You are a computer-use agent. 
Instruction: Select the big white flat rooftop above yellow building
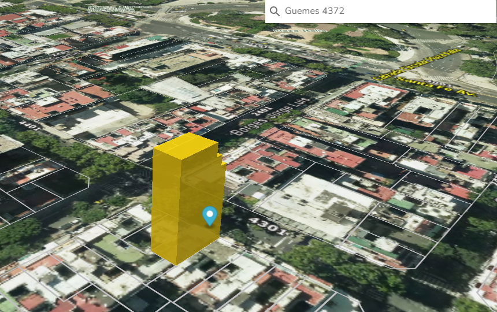click(177, 90)
